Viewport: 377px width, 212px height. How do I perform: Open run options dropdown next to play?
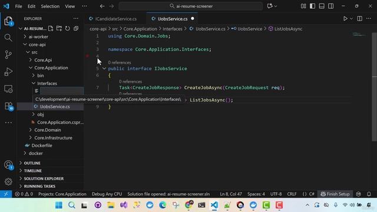coord(351,18)
